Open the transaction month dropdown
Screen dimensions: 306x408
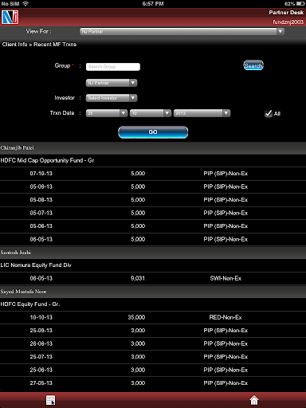(x=151, y=113)
